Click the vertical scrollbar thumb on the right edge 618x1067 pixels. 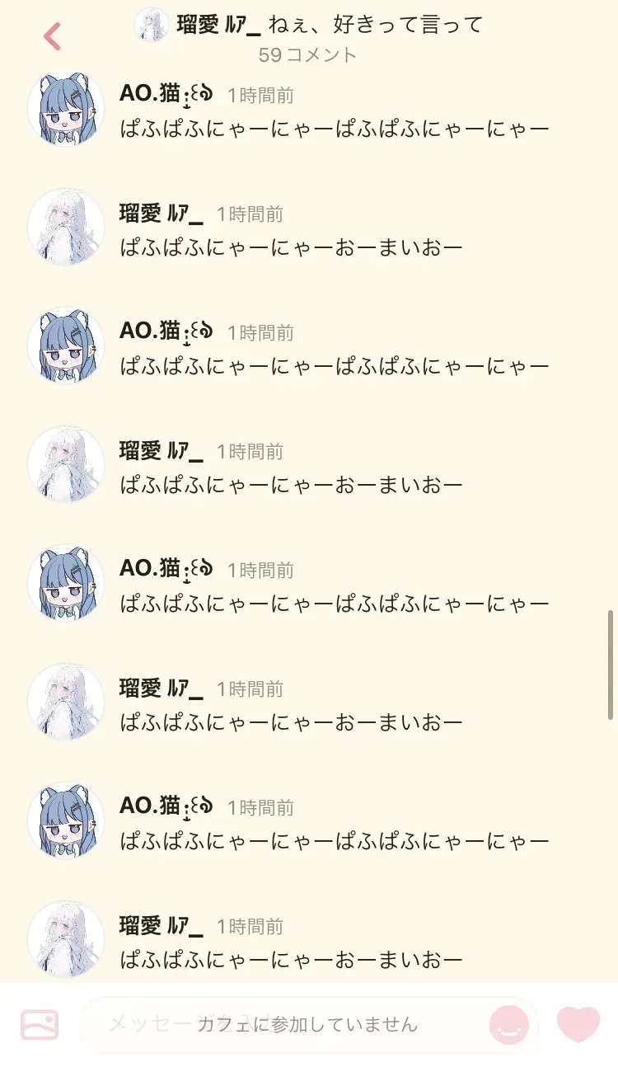tap(611, 665)
